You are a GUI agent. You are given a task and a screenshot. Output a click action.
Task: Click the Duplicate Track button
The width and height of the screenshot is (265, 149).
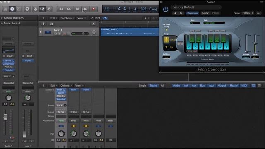pos(51,24)
